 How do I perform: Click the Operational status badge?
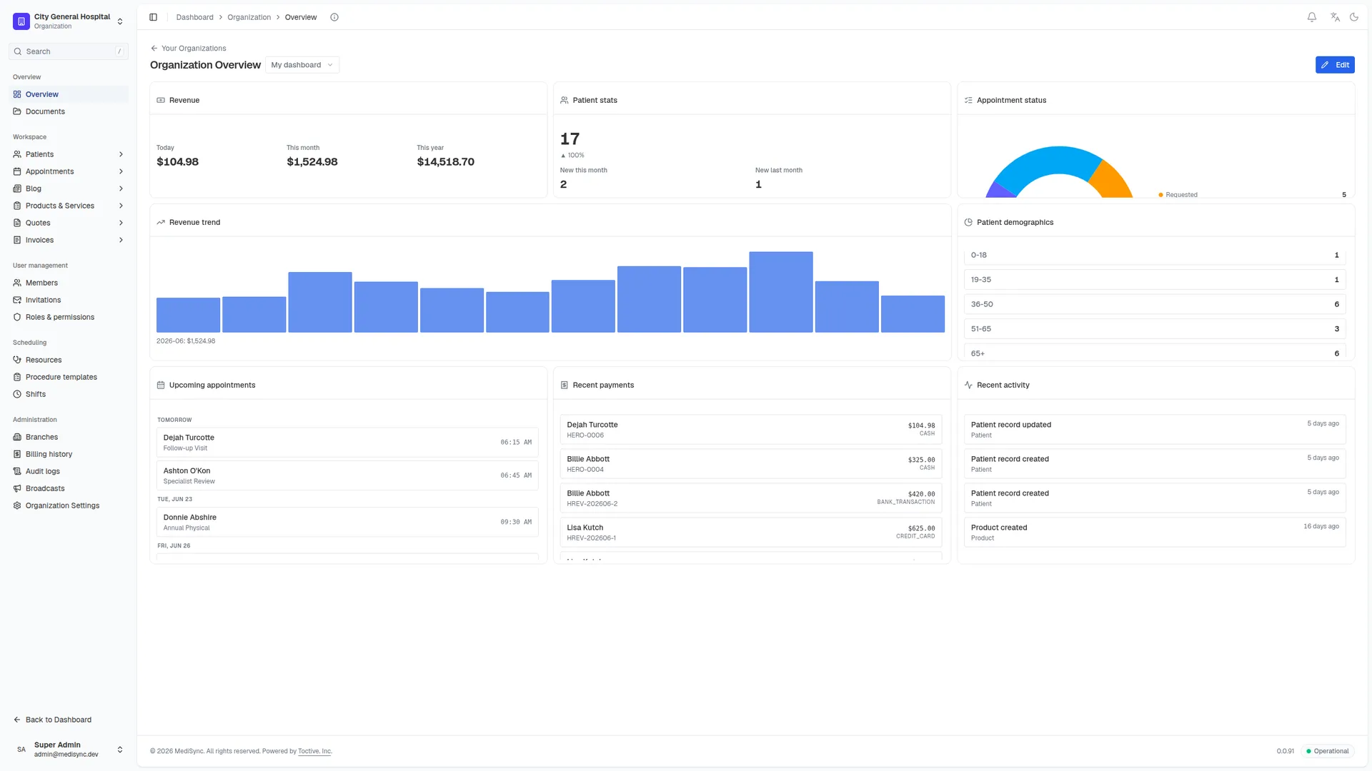point(1328,751)
